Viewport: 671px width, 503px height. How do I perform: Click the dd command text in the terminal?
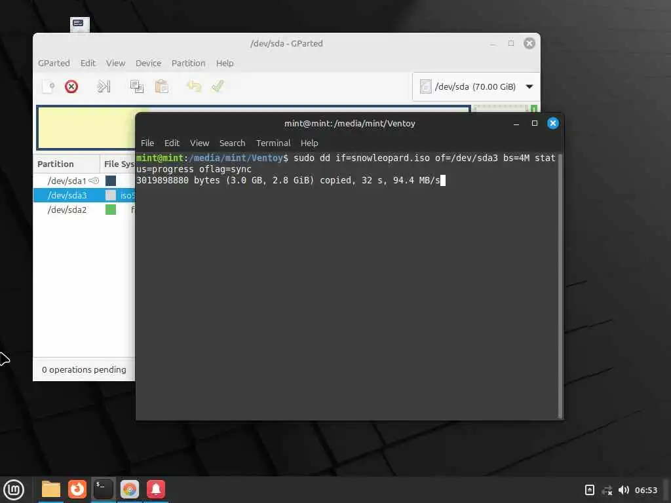tap(345, 163)
